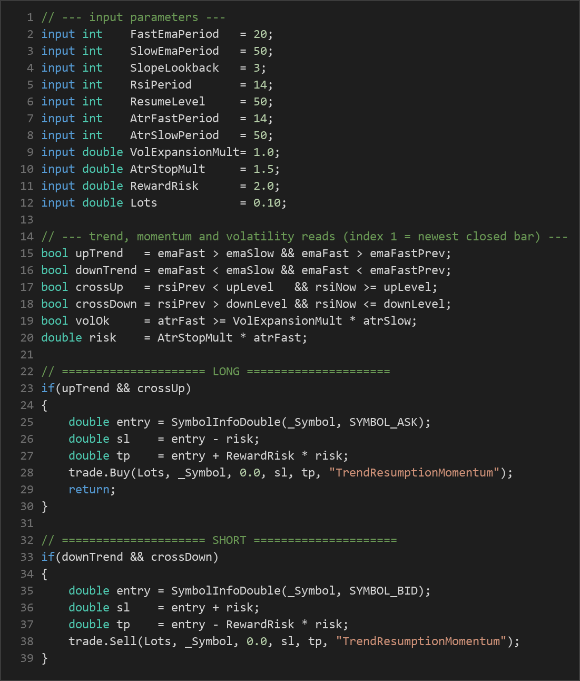The height and width of the screenshot is (681, 580).
Task: Place cursor on crossDown bool declaration
Action: 106,304
